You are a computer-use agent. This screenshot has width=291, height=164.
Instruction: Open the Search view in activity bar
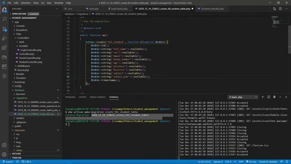[x=4, y=19]
